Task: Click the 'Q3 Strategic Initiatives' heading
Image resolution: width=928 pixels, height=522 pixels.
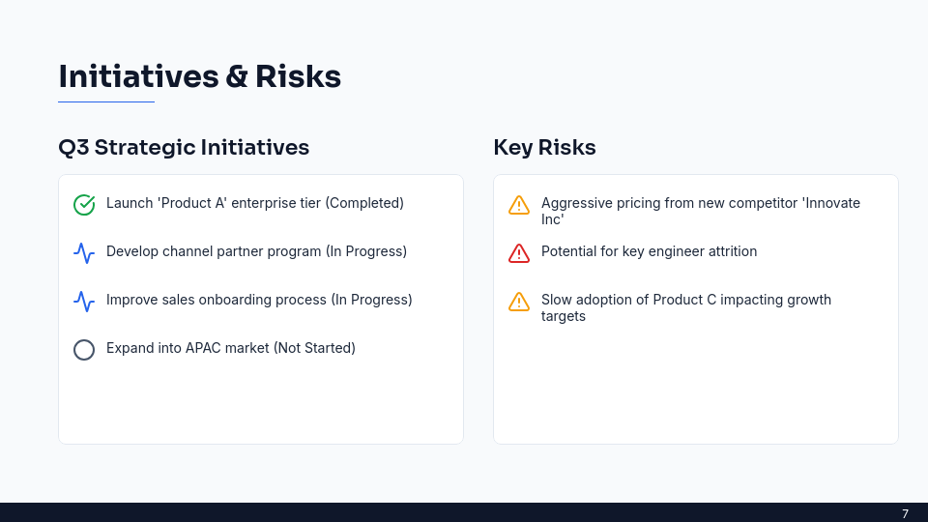Action: coord(184,148)
